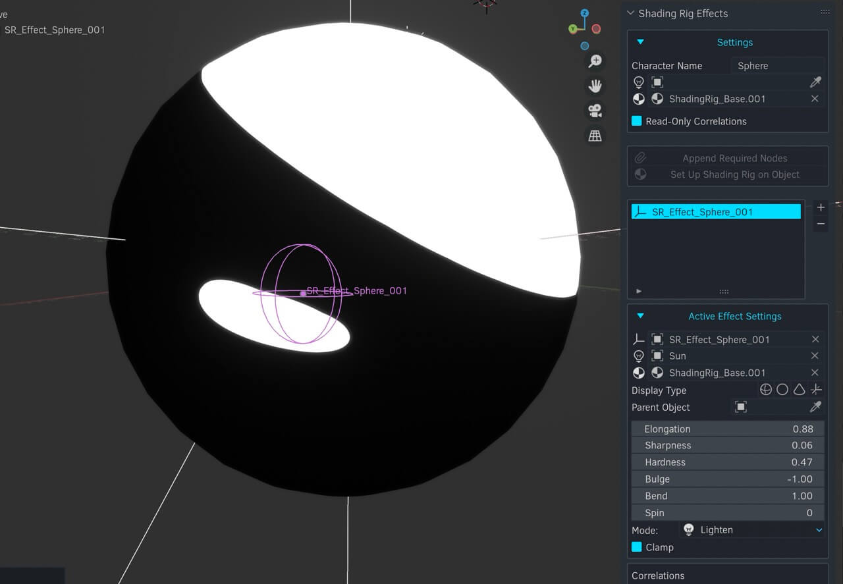Click the red X axis on navigation gizmo
This screenshot has width=843, height=584.
pos(596,29)
